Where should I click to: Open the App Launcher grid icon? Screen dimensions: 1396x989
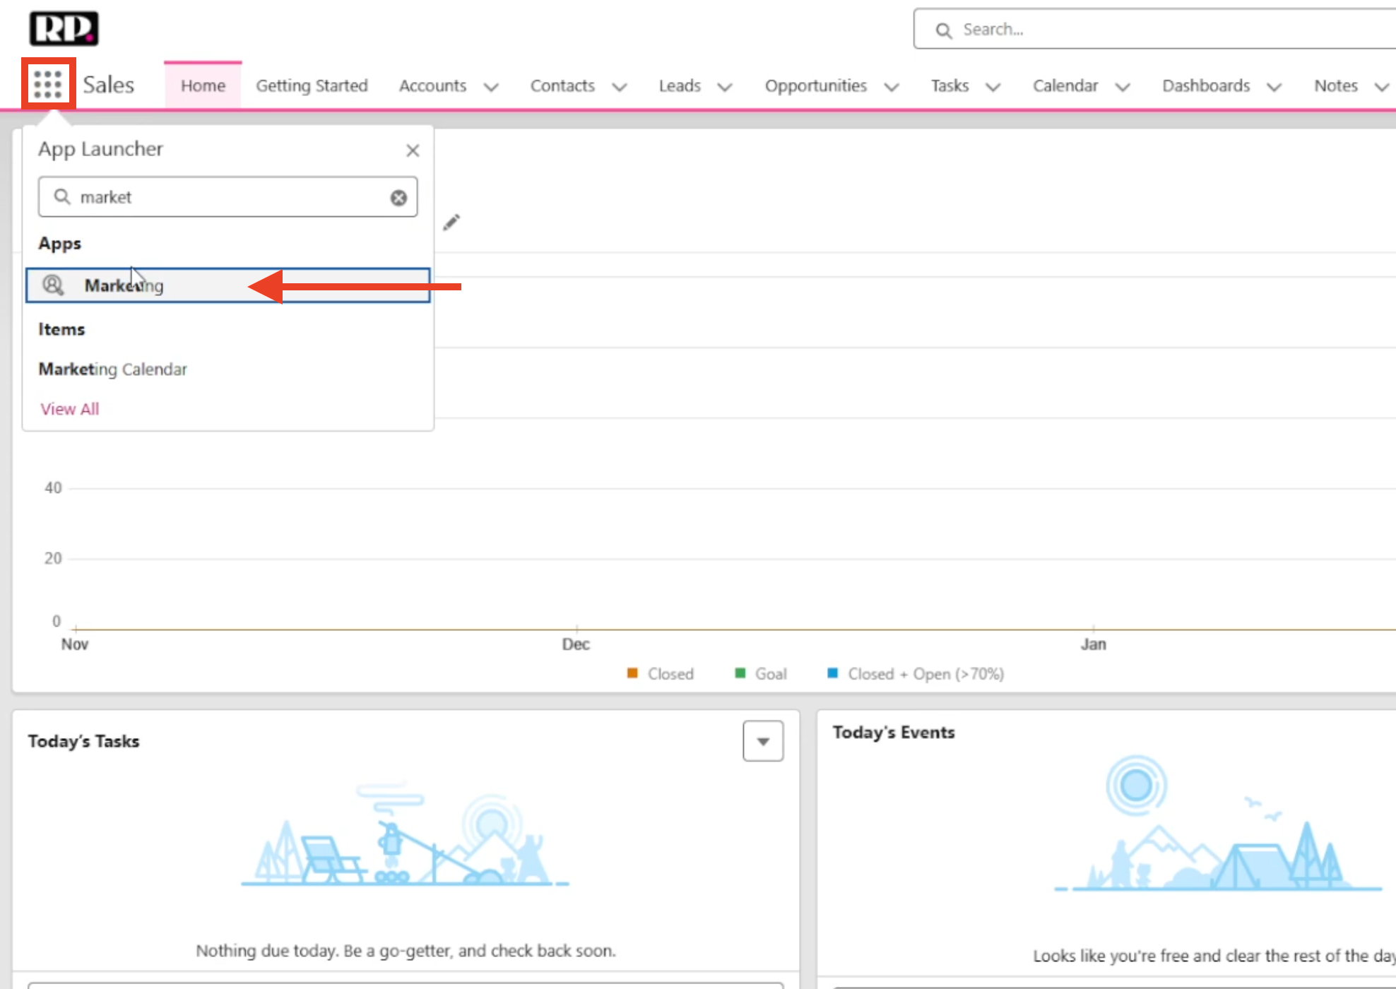[48, 85]
